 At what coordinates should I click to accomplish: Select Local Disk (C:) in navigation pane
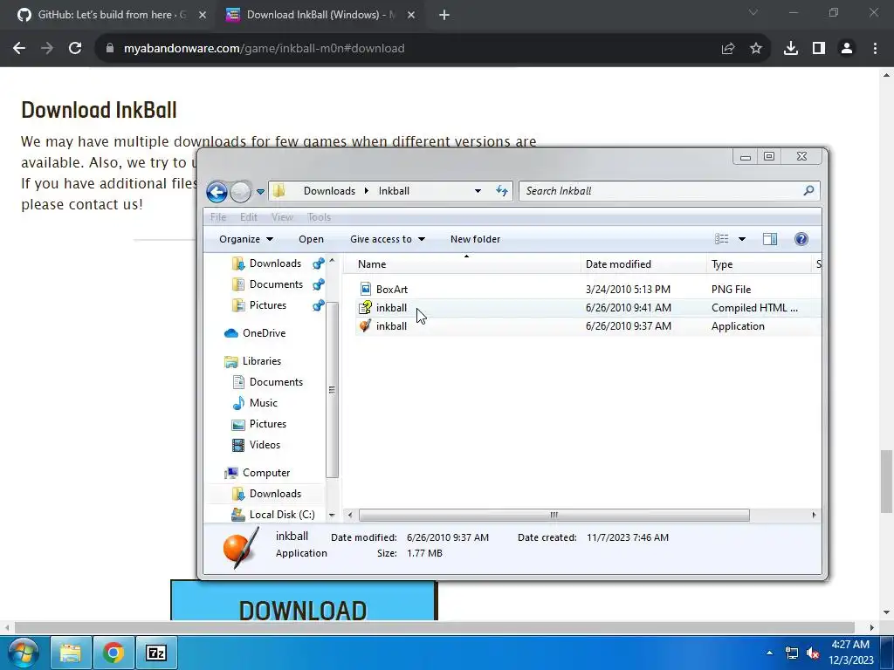(x=282, y=515)
